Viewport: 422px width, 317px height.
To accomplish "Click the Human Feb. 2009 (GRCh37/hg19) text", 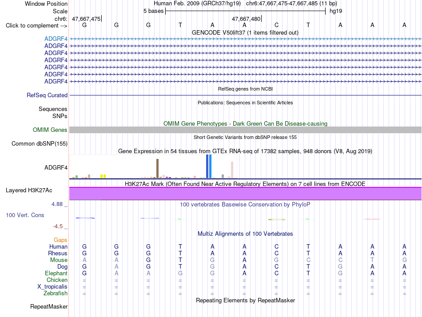I will click(x=197, y=4).
